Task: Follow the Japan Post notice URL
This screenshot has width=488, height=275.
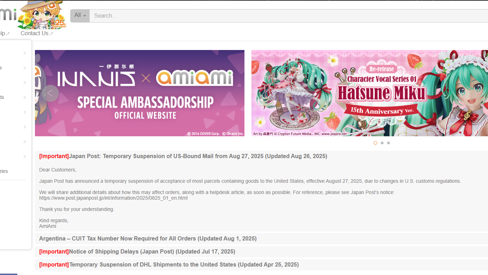Action: [x=113, y=198]
